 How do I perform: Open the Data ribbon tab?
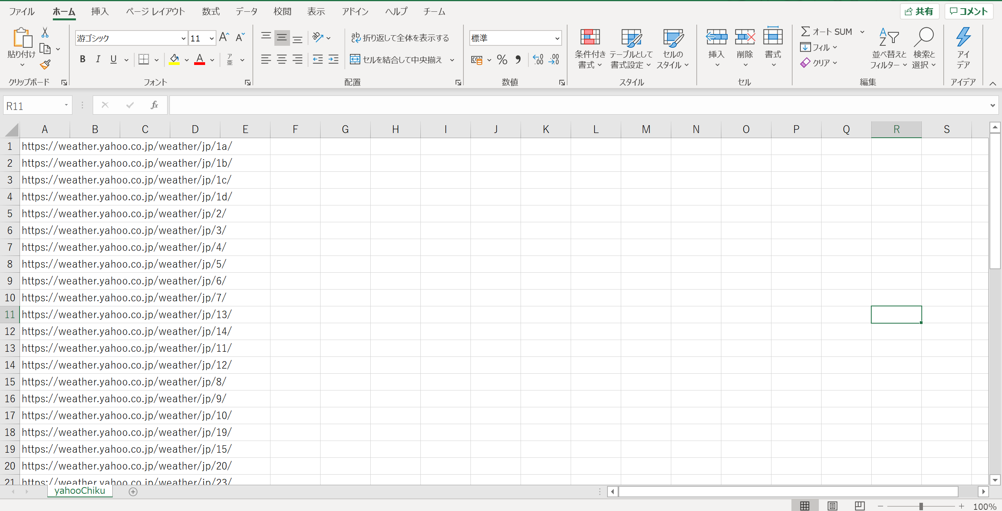(246, 12)
